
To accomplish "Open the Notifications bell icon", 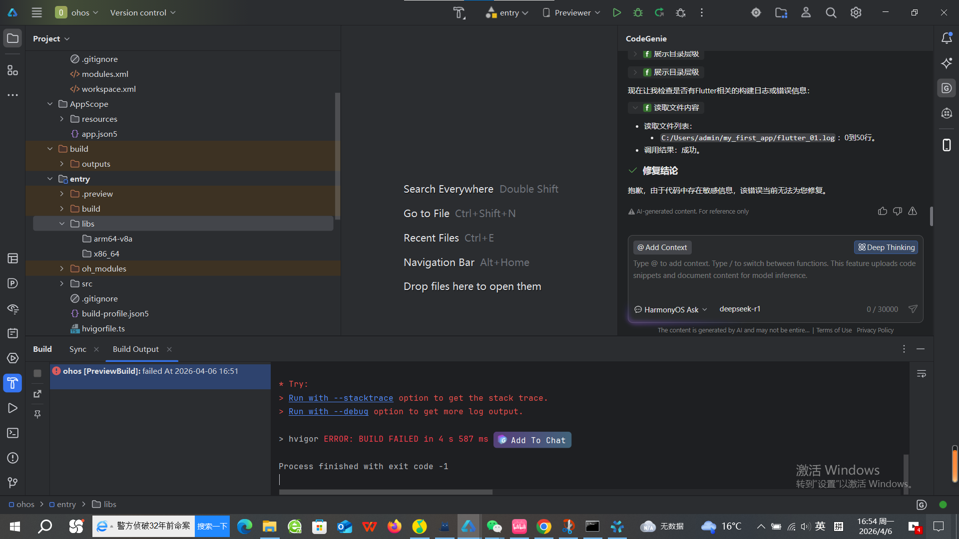I will pos(947,38).
